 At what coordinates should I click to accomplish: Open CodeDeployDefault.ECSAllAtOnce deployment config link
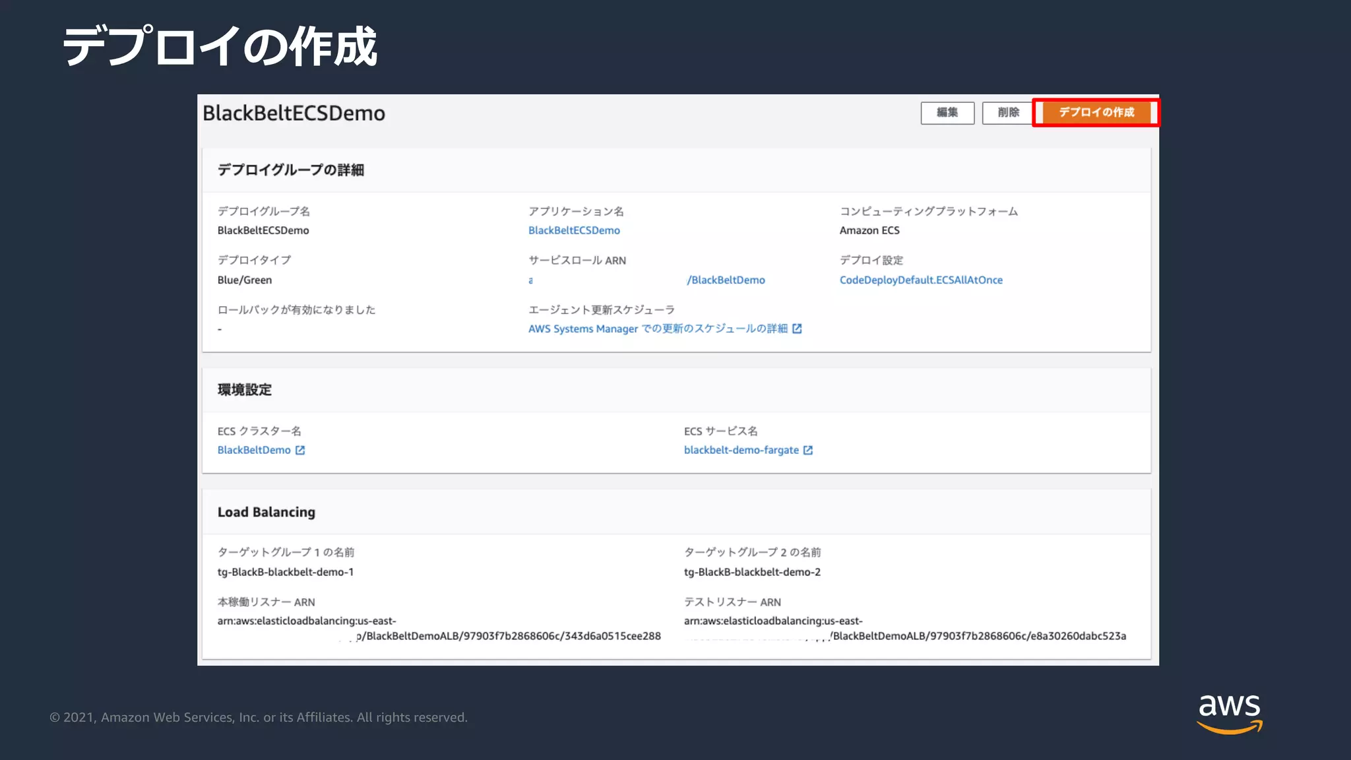coord(921,280)
